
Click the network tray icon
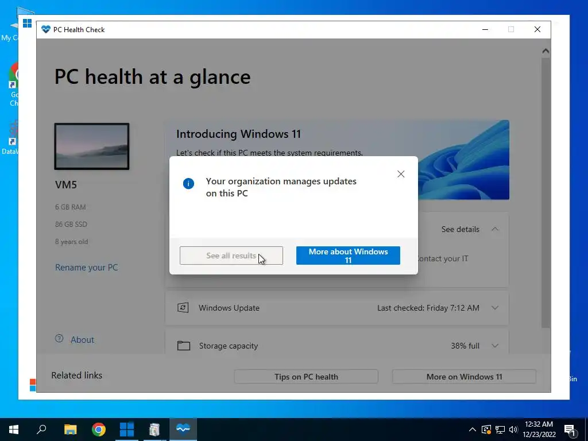[x=500, y=430]
